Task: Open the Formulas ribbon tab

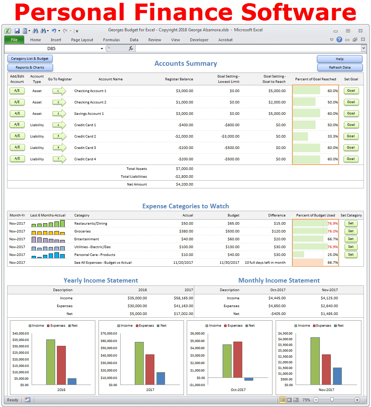Action: 111,40
